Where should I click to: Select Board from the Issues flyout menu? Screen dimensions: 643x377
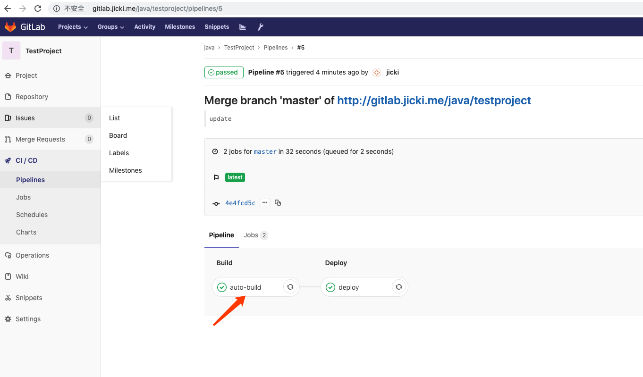pyautogui.click(x=118, y=135)
